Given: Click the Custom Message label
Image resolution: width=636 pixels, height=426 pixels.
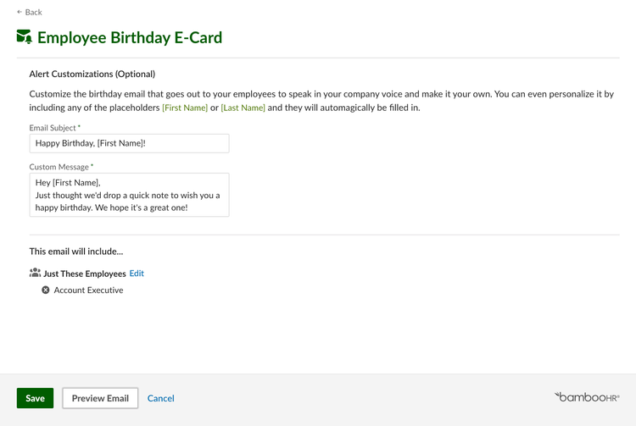Looking at the screenshot, I should [x=59, y=167].
